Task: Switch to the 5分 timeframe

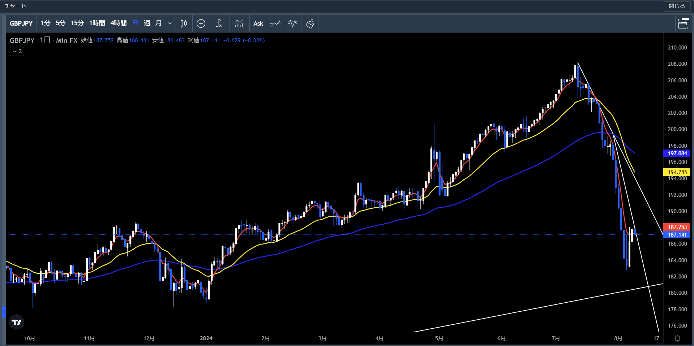Action: (61, 23)
